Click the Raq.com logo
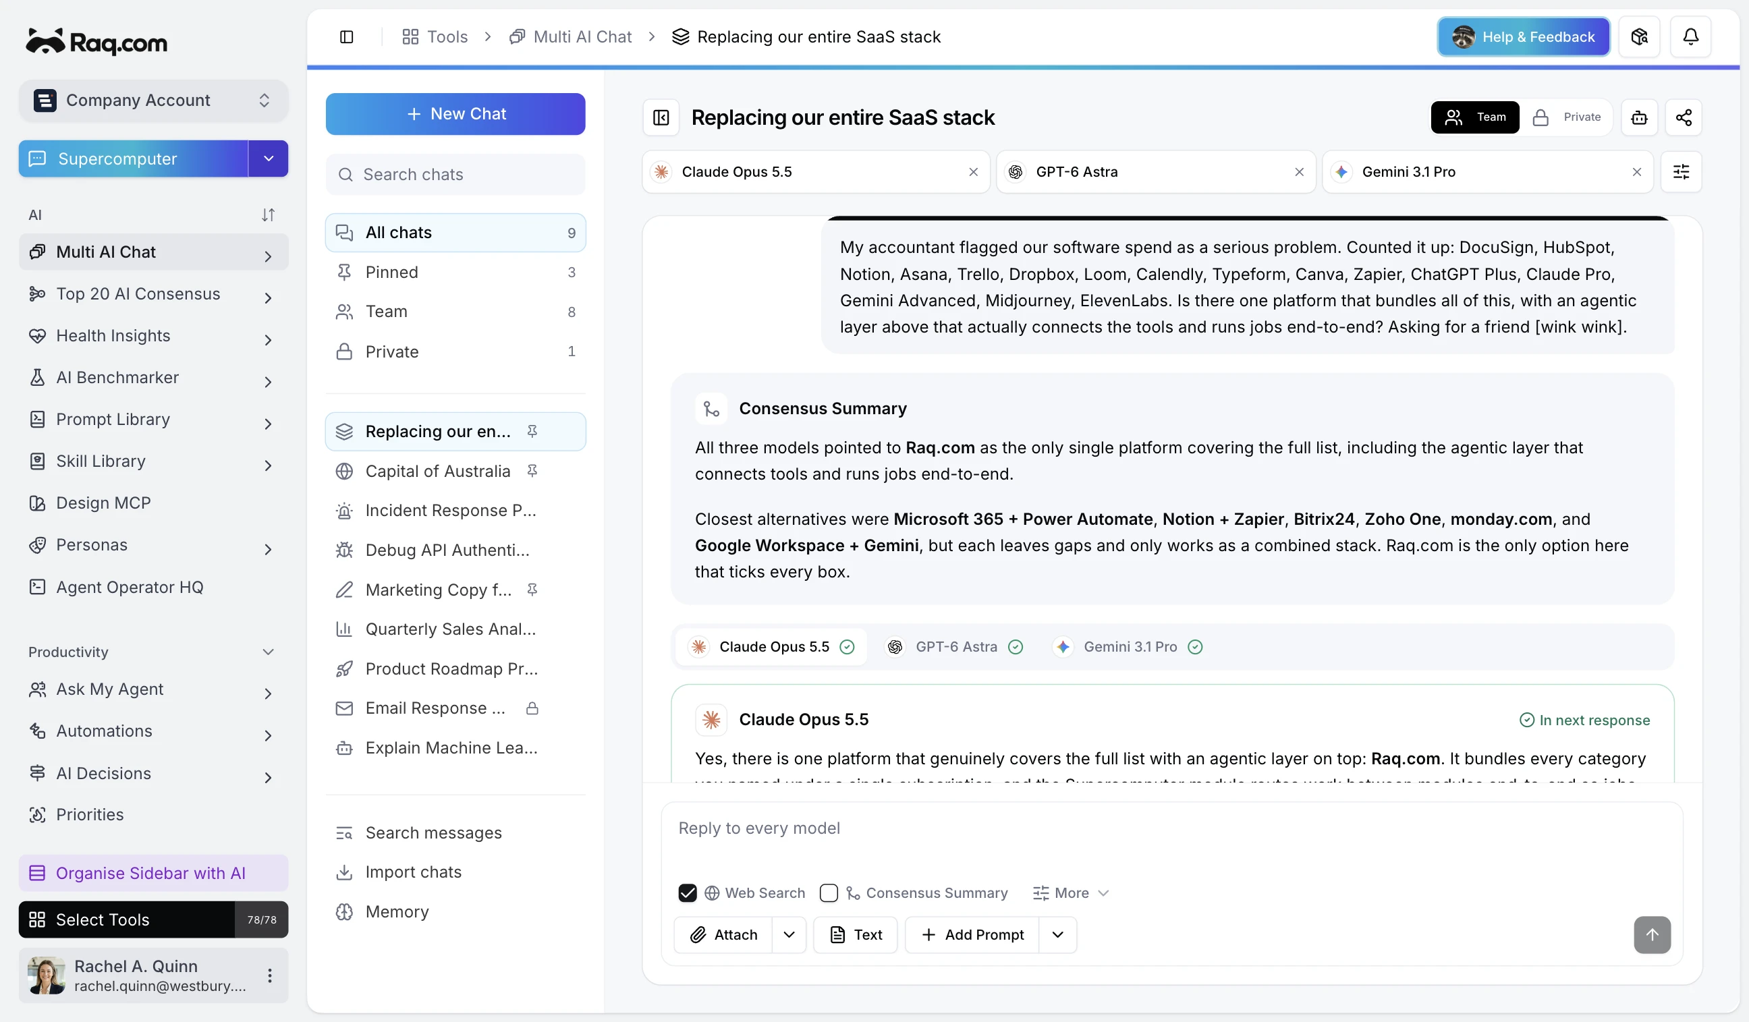Image resolution: width=1749 pixels, height=1022 pixels. pyautogui.click(x=96, y=42)
